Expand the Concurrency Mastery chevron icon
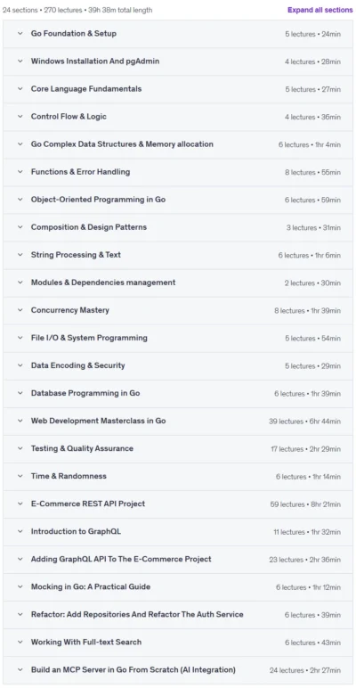 click(20, 310)
